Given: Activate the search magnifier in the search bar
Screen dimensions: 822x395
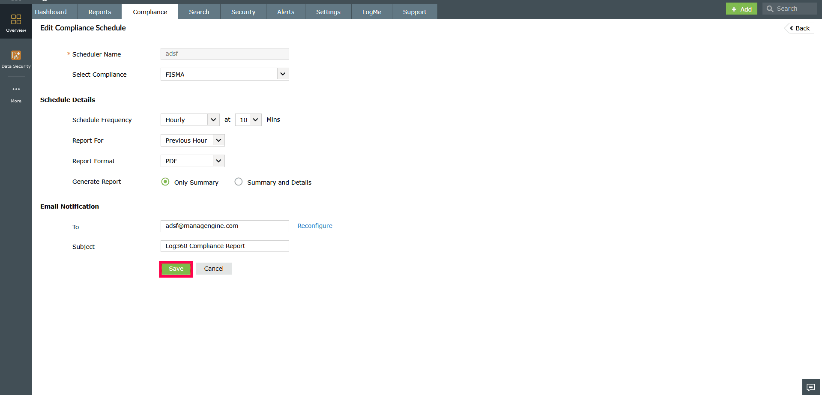Looking at the screenshot, I should 770,8.
